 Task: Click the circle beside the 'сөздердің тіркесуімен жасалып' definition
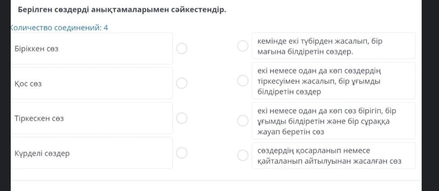coord(243,81)
